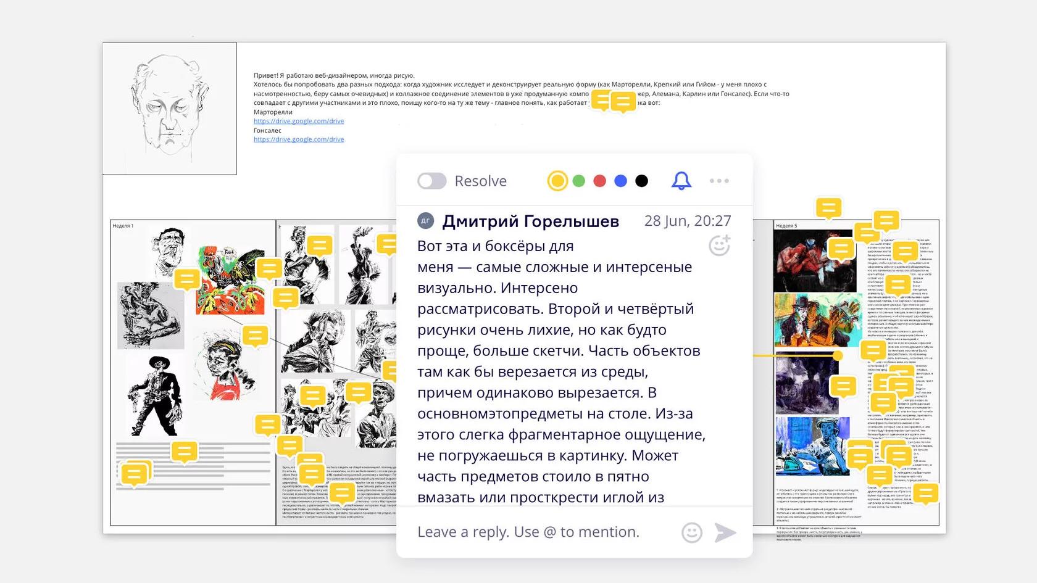Open the ellipsis more-options menu
This screenshot has width=1037, height=583.
[x=718, y=181]
